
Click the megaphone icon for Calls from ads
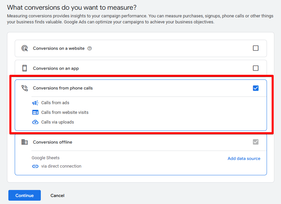point(35,103)
